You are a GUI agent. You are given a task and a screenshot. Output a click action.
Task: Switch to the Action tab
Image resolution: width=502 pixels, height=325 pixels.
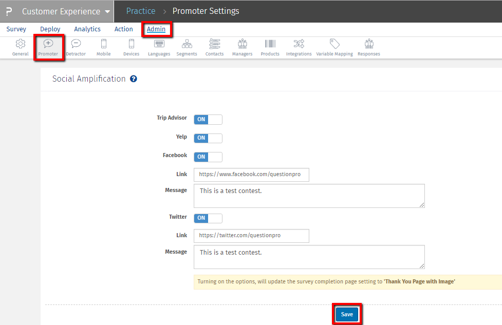(x=124, y=29)
